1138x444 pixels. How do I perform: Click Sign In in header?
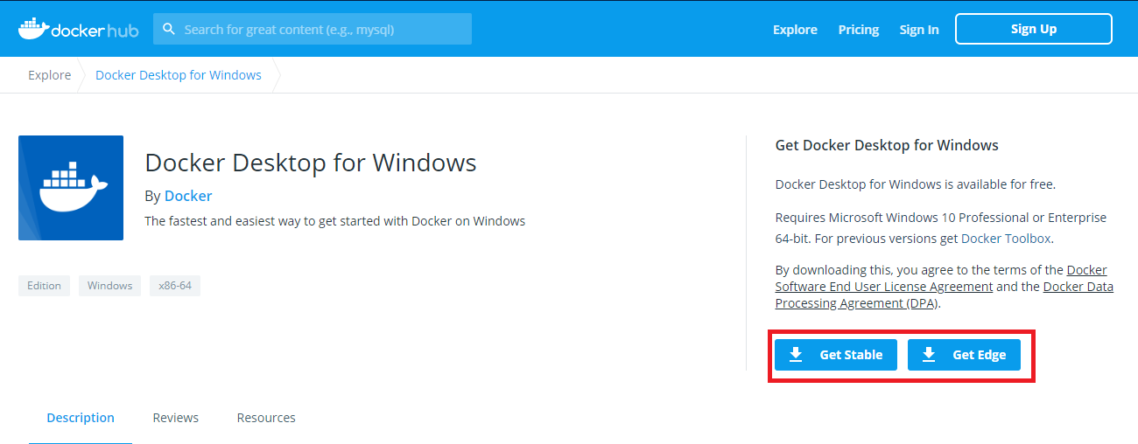coord(919,30)
